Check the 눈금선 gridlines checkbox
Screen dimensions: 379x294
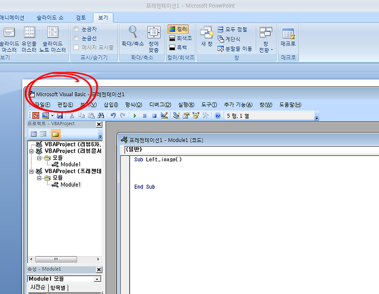pyautogui.click(x=76, y=38)
